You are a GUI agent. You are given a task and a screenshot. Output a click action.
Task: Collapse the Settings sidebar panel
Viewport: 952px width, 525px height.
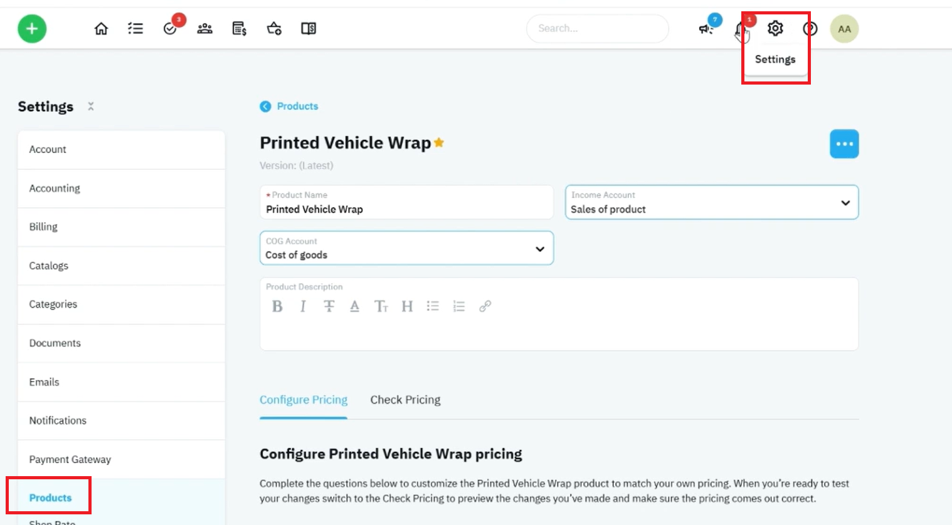(91, 107)
